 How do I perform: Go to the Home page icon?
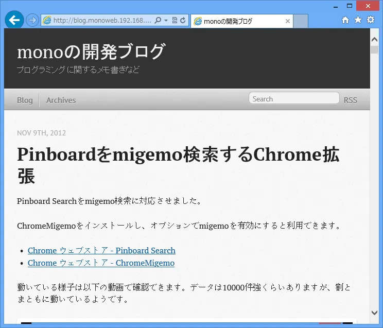coord(345,20)
